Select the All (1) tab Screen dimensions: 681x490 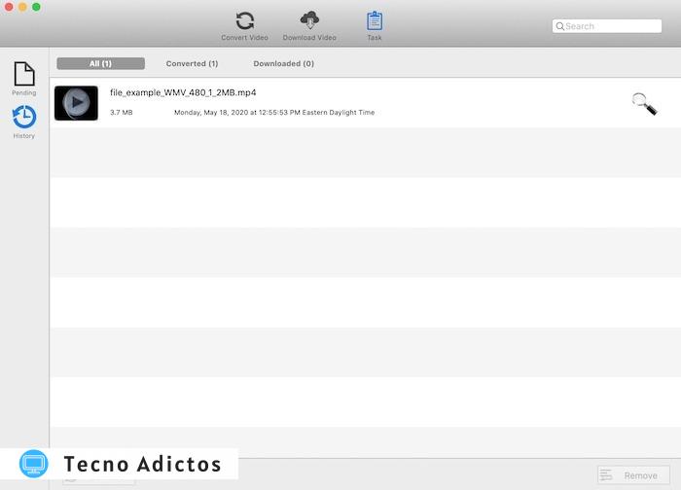coord(100,63)
